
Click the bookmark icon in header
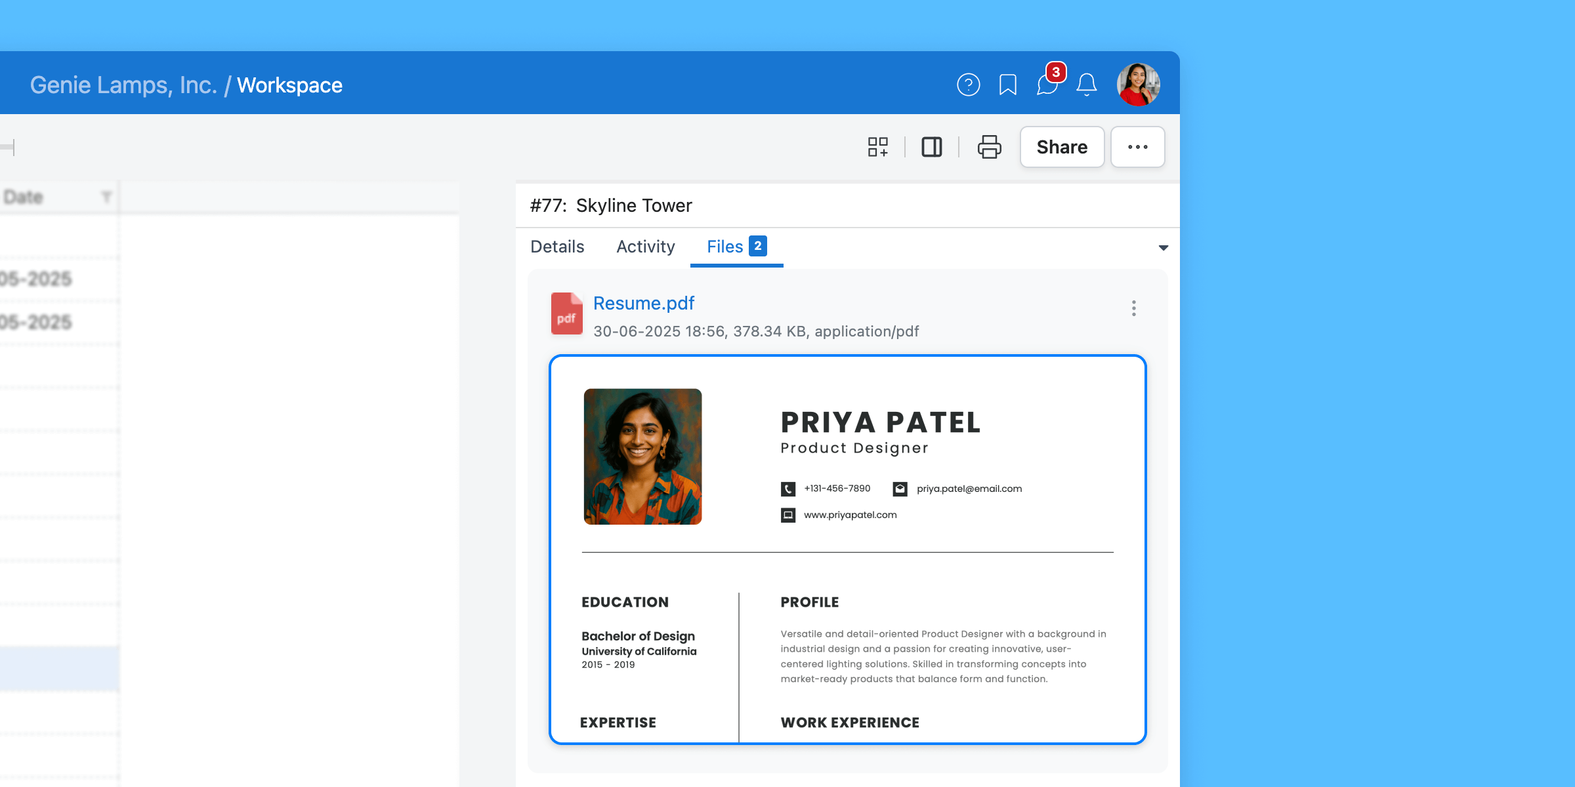[x=1007, y=85]
